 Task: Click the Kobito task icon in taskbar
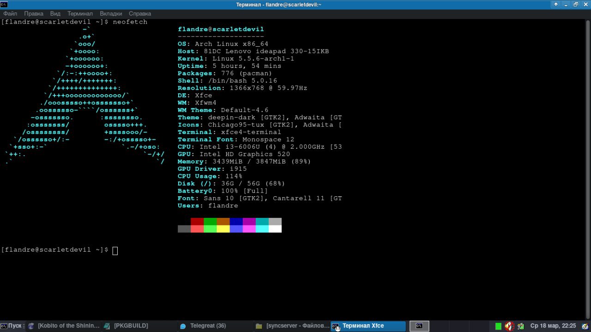point(31,326)
